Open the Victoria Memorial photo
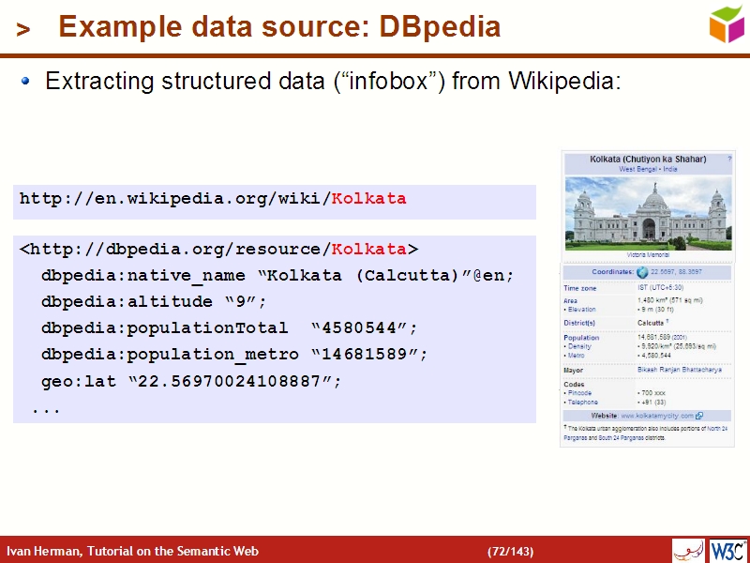 (x=648, y=212)
